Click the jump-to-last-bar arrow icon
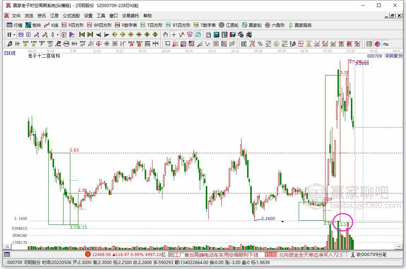 [90, 35]
